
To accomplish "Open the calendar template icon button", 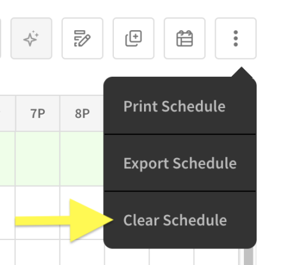I will (x=184, y=38).
